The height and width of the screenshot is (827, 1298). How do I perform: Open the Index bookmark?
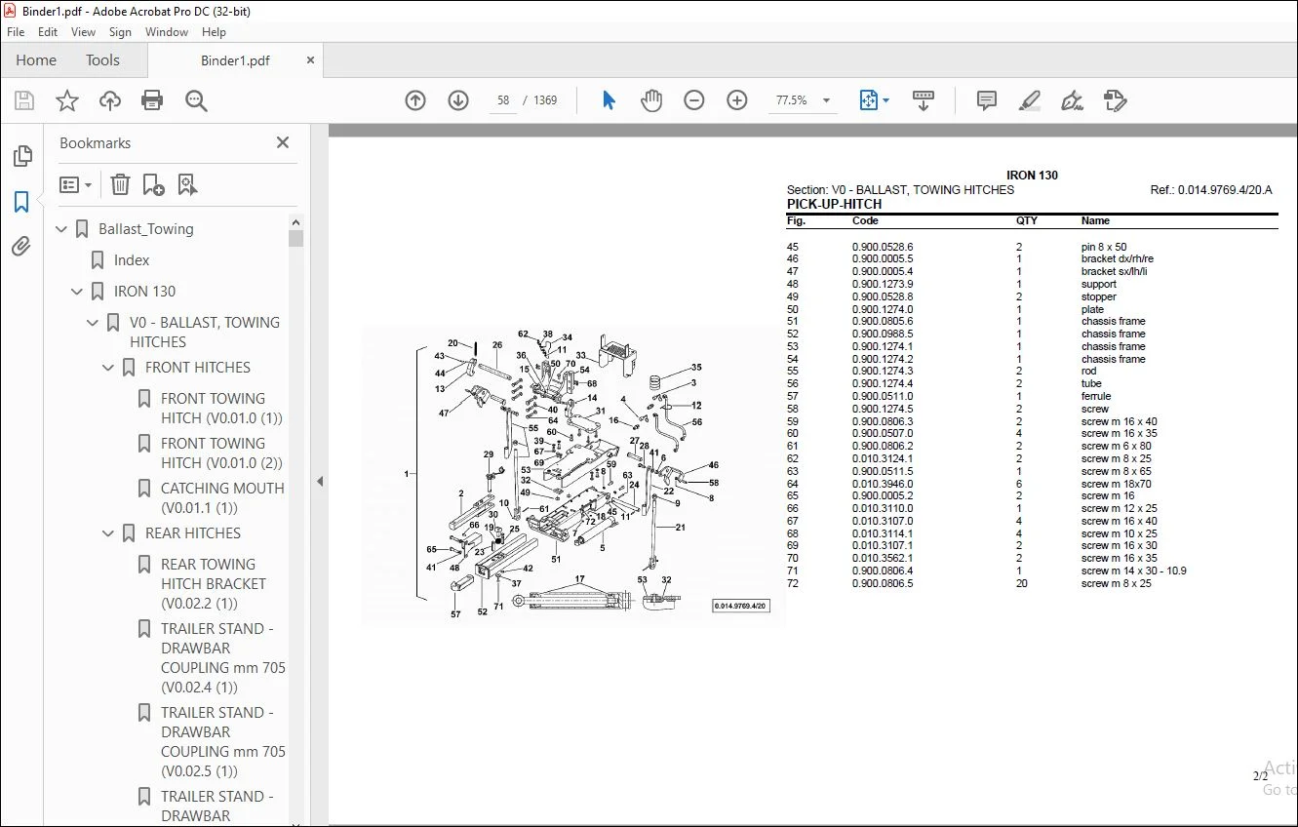click(x=132, y=260)
